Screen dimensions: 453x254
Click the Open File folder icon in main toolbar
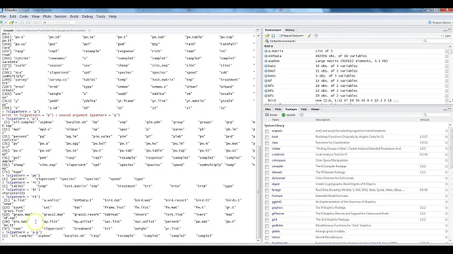11,22
